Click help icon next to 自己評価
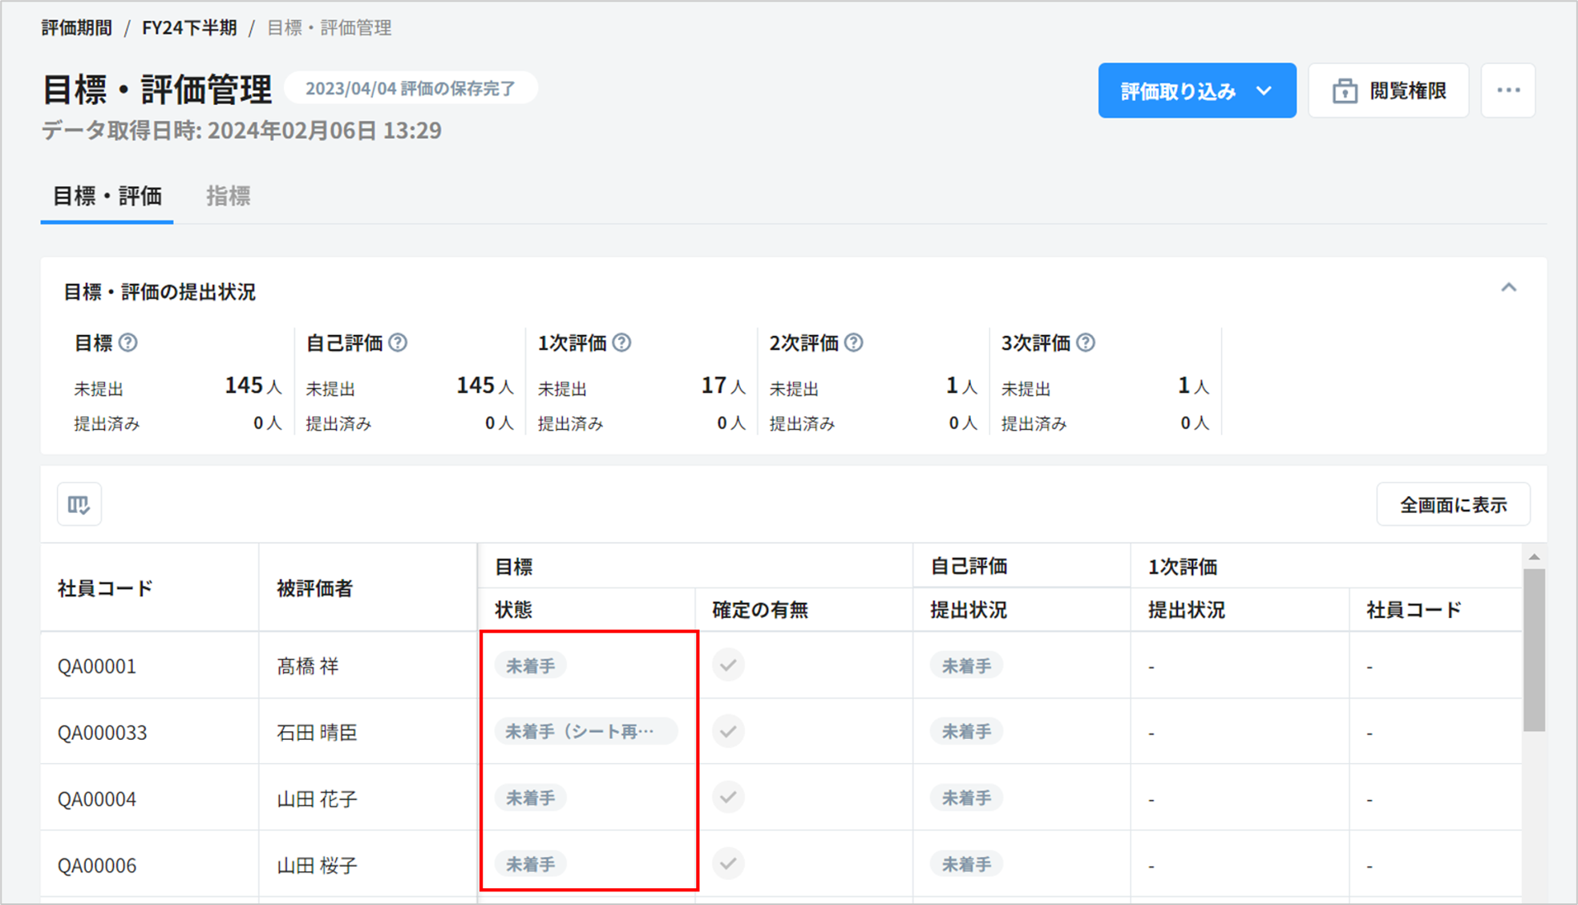This screenshot has width=1578, height=905. click(398, 343)
